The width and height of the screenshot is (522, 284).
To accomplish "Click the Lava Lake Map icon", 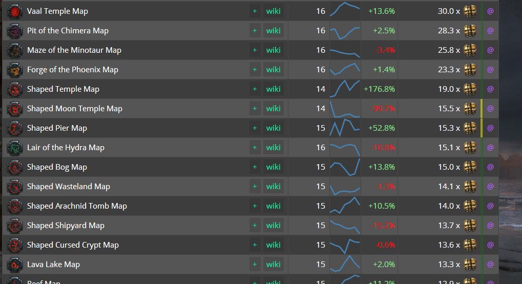I will [x=15, y=265].
